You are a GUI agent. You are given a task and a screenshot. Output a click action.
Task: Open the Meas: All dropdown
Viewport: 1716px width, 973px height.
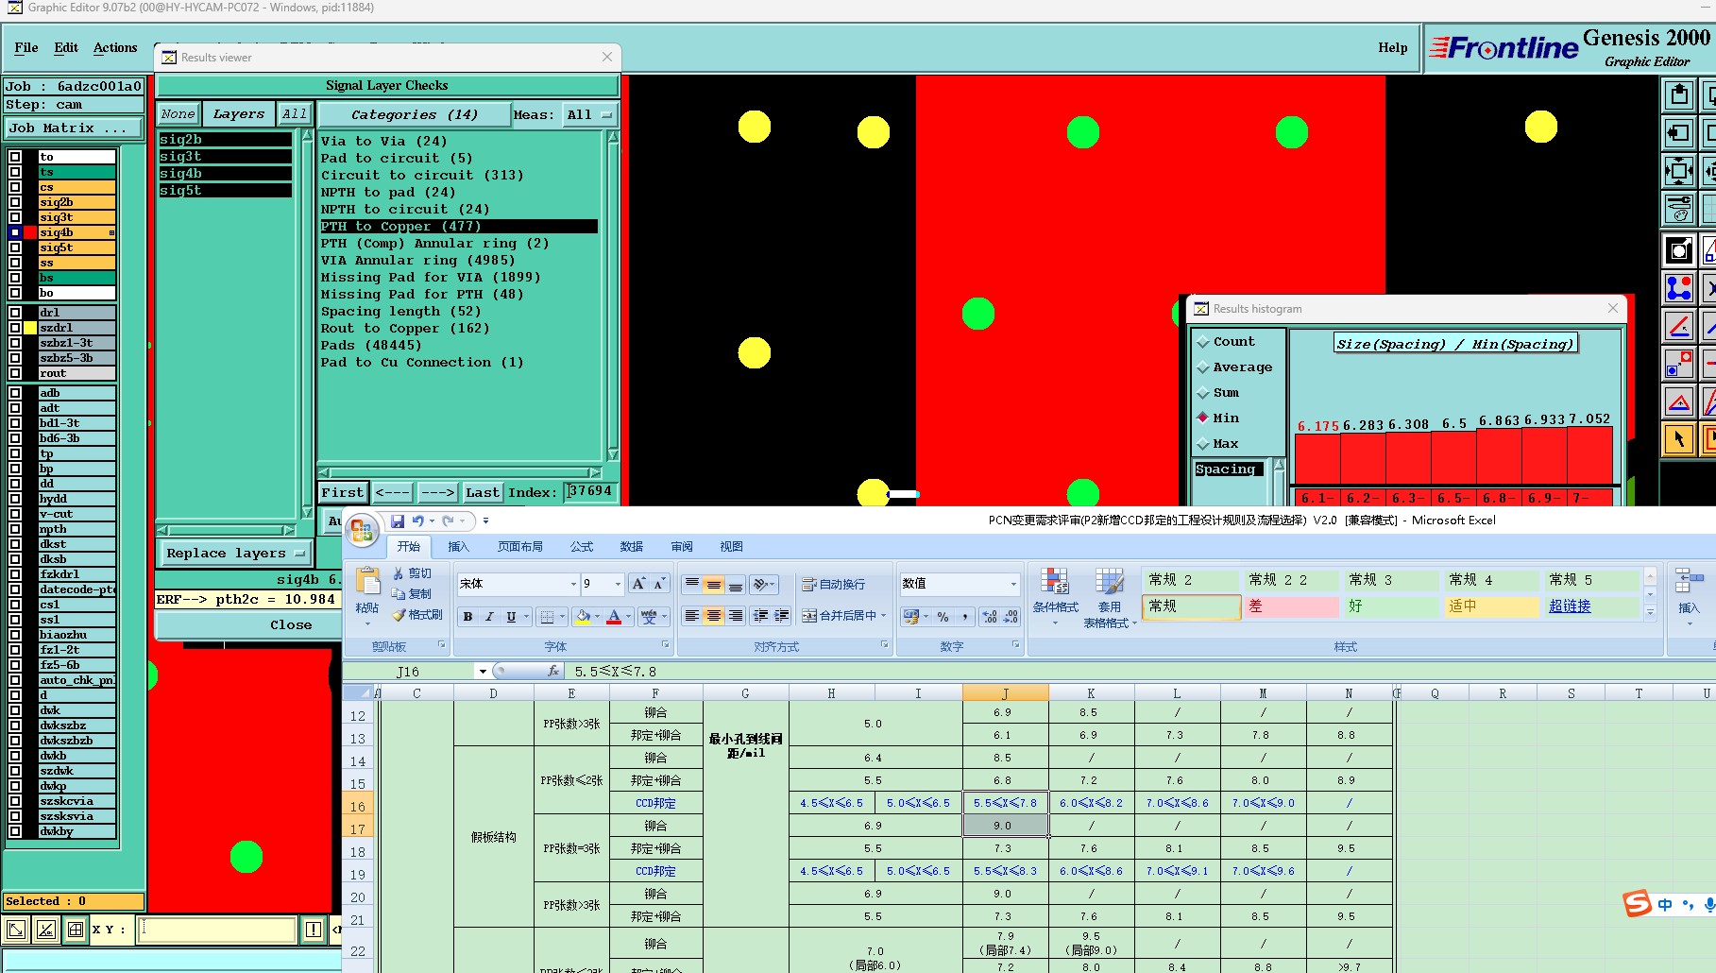coord(589,115)
